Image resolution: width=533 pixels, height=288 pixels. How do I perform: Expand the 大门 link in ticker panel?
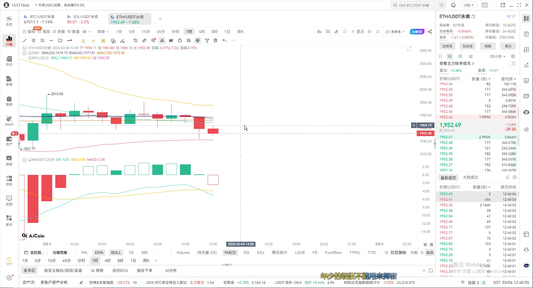point(511,16)
